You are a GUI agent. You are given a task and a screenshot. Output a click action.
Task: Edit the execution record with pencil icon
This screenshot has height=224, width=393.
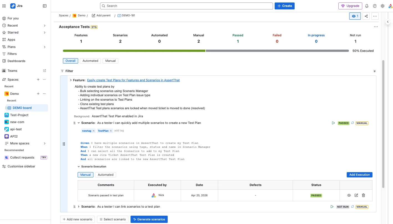(356, 195)
